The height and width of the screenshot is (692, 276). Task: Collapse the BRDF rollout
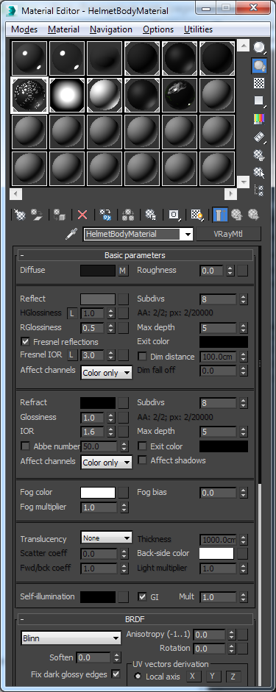pyautogui.click(x=135, y=619)
